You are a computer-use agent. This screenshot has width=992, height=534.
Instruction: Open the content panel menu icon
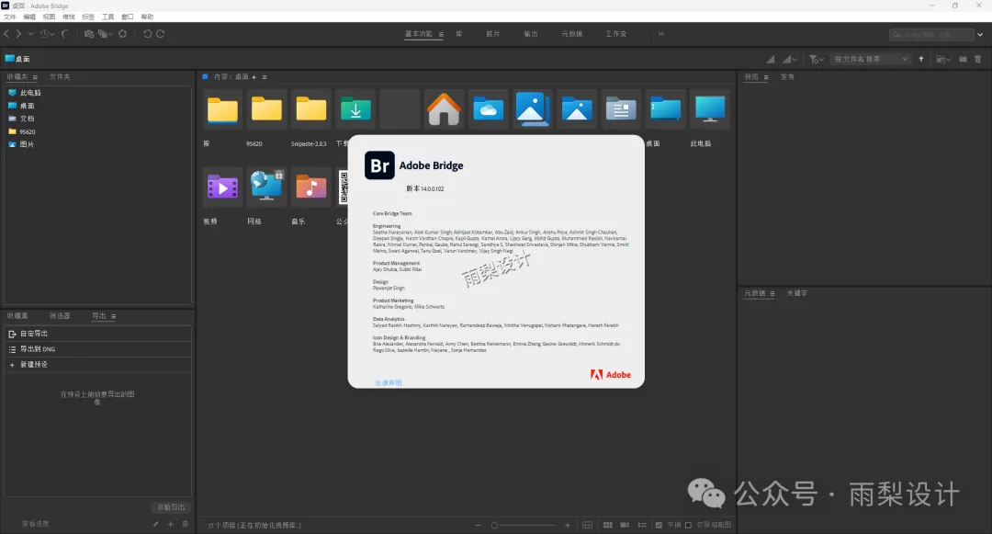click(x=265, y=77)
